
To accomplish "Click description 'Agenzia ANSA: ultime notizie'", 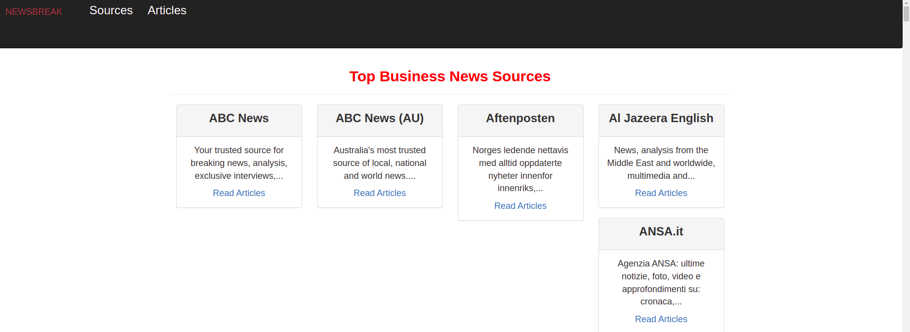I will (x=661, y=283).
